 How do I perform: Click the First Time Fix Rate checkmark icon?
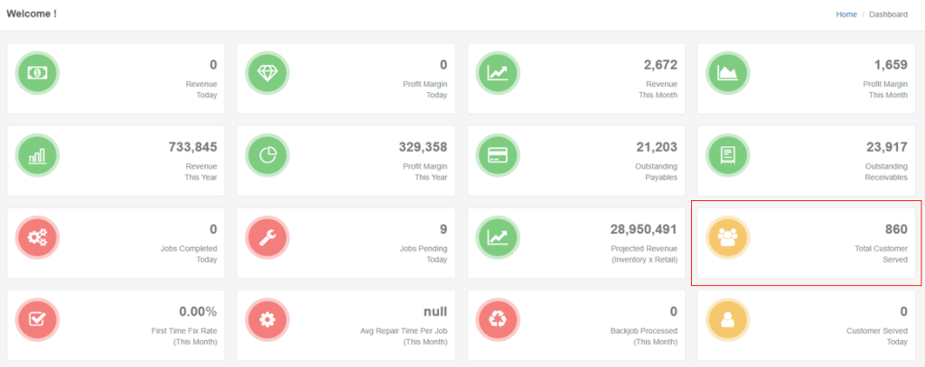coord(38,319)
